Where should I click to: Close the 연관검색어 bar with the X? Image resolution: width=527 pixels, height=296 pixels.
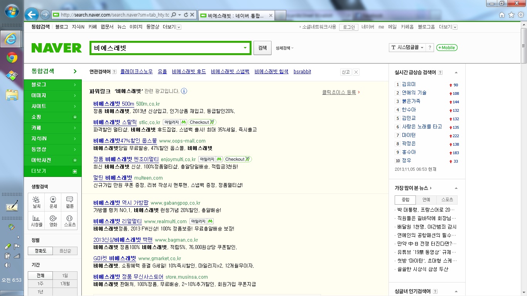pyautogui.click(x=356, y=72)
